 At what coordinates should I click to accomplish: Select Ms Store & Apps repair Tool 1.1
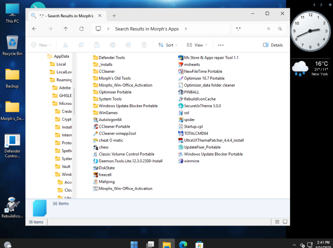pyautogui.click(x=208, y=58)
